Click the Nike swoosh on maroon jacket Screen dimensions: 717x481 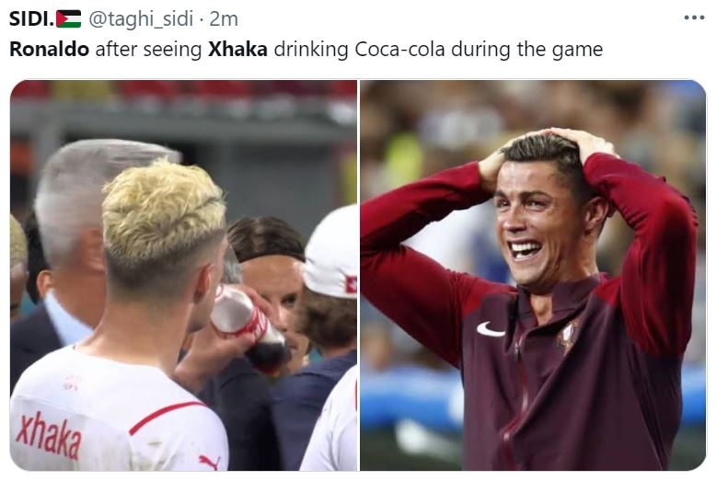pyautogui.click(x=491, y=328)
